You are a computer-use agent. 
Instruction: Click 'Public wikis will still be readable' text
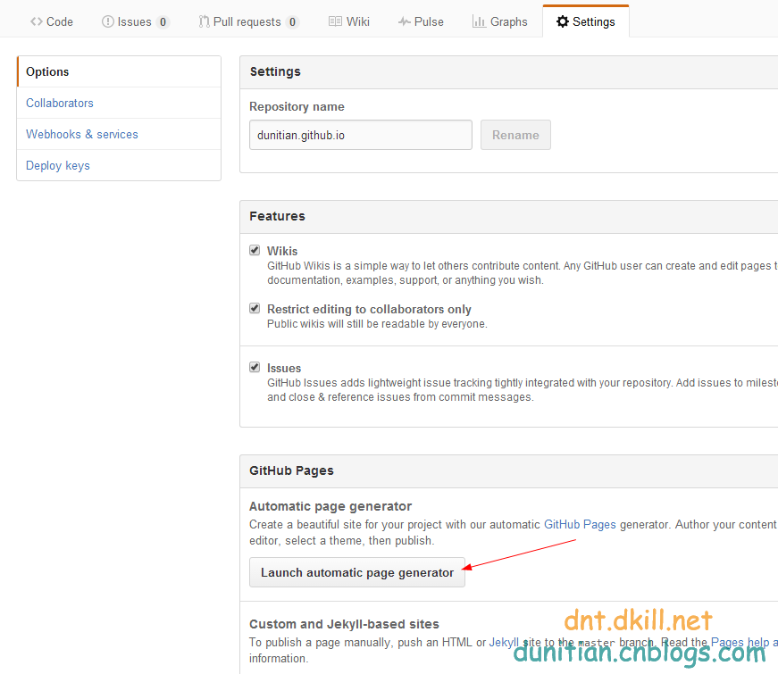click(x=377, y=324)
